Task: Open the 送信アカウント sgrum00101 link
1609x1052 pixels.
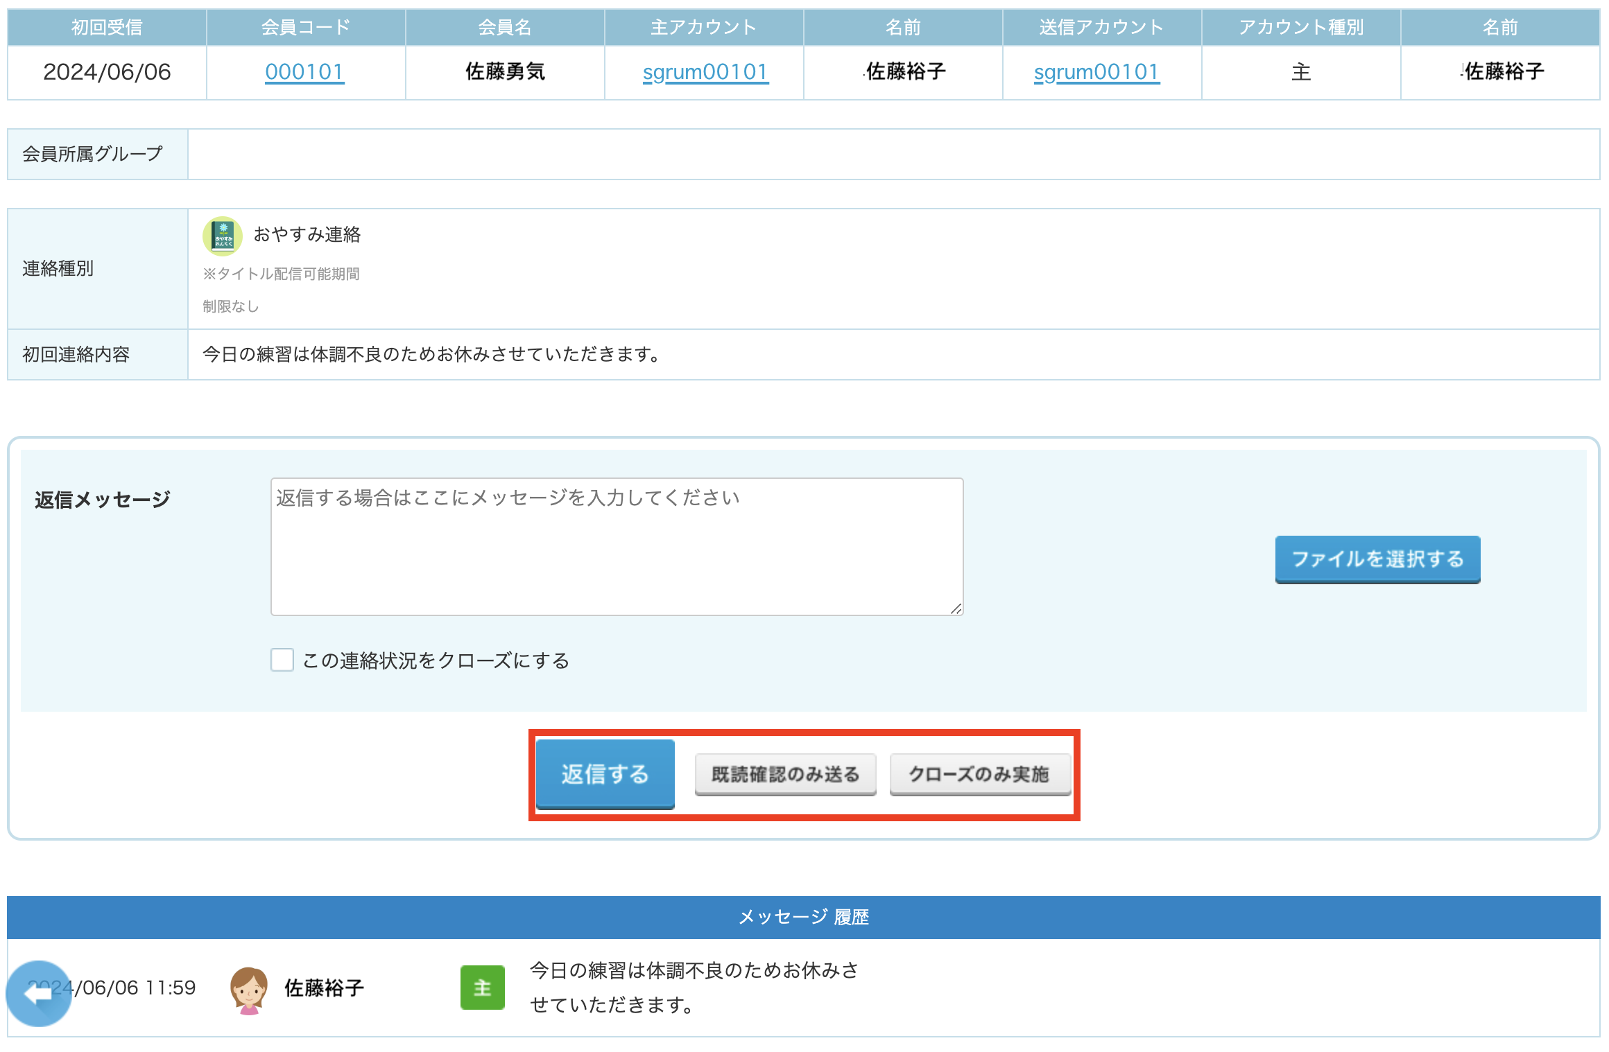Action: [x=1096, y=72]
